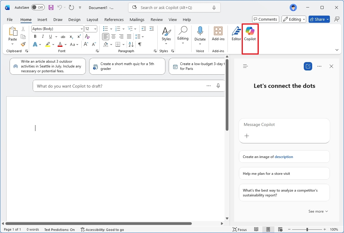Start a new Copilot chat
Image resolution: width=344 pixels, height=233 pixels.
[308, 66]
